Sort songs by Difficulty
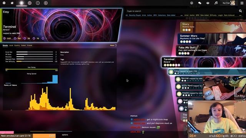Viewport: 246px width, 138px height. 213,15
